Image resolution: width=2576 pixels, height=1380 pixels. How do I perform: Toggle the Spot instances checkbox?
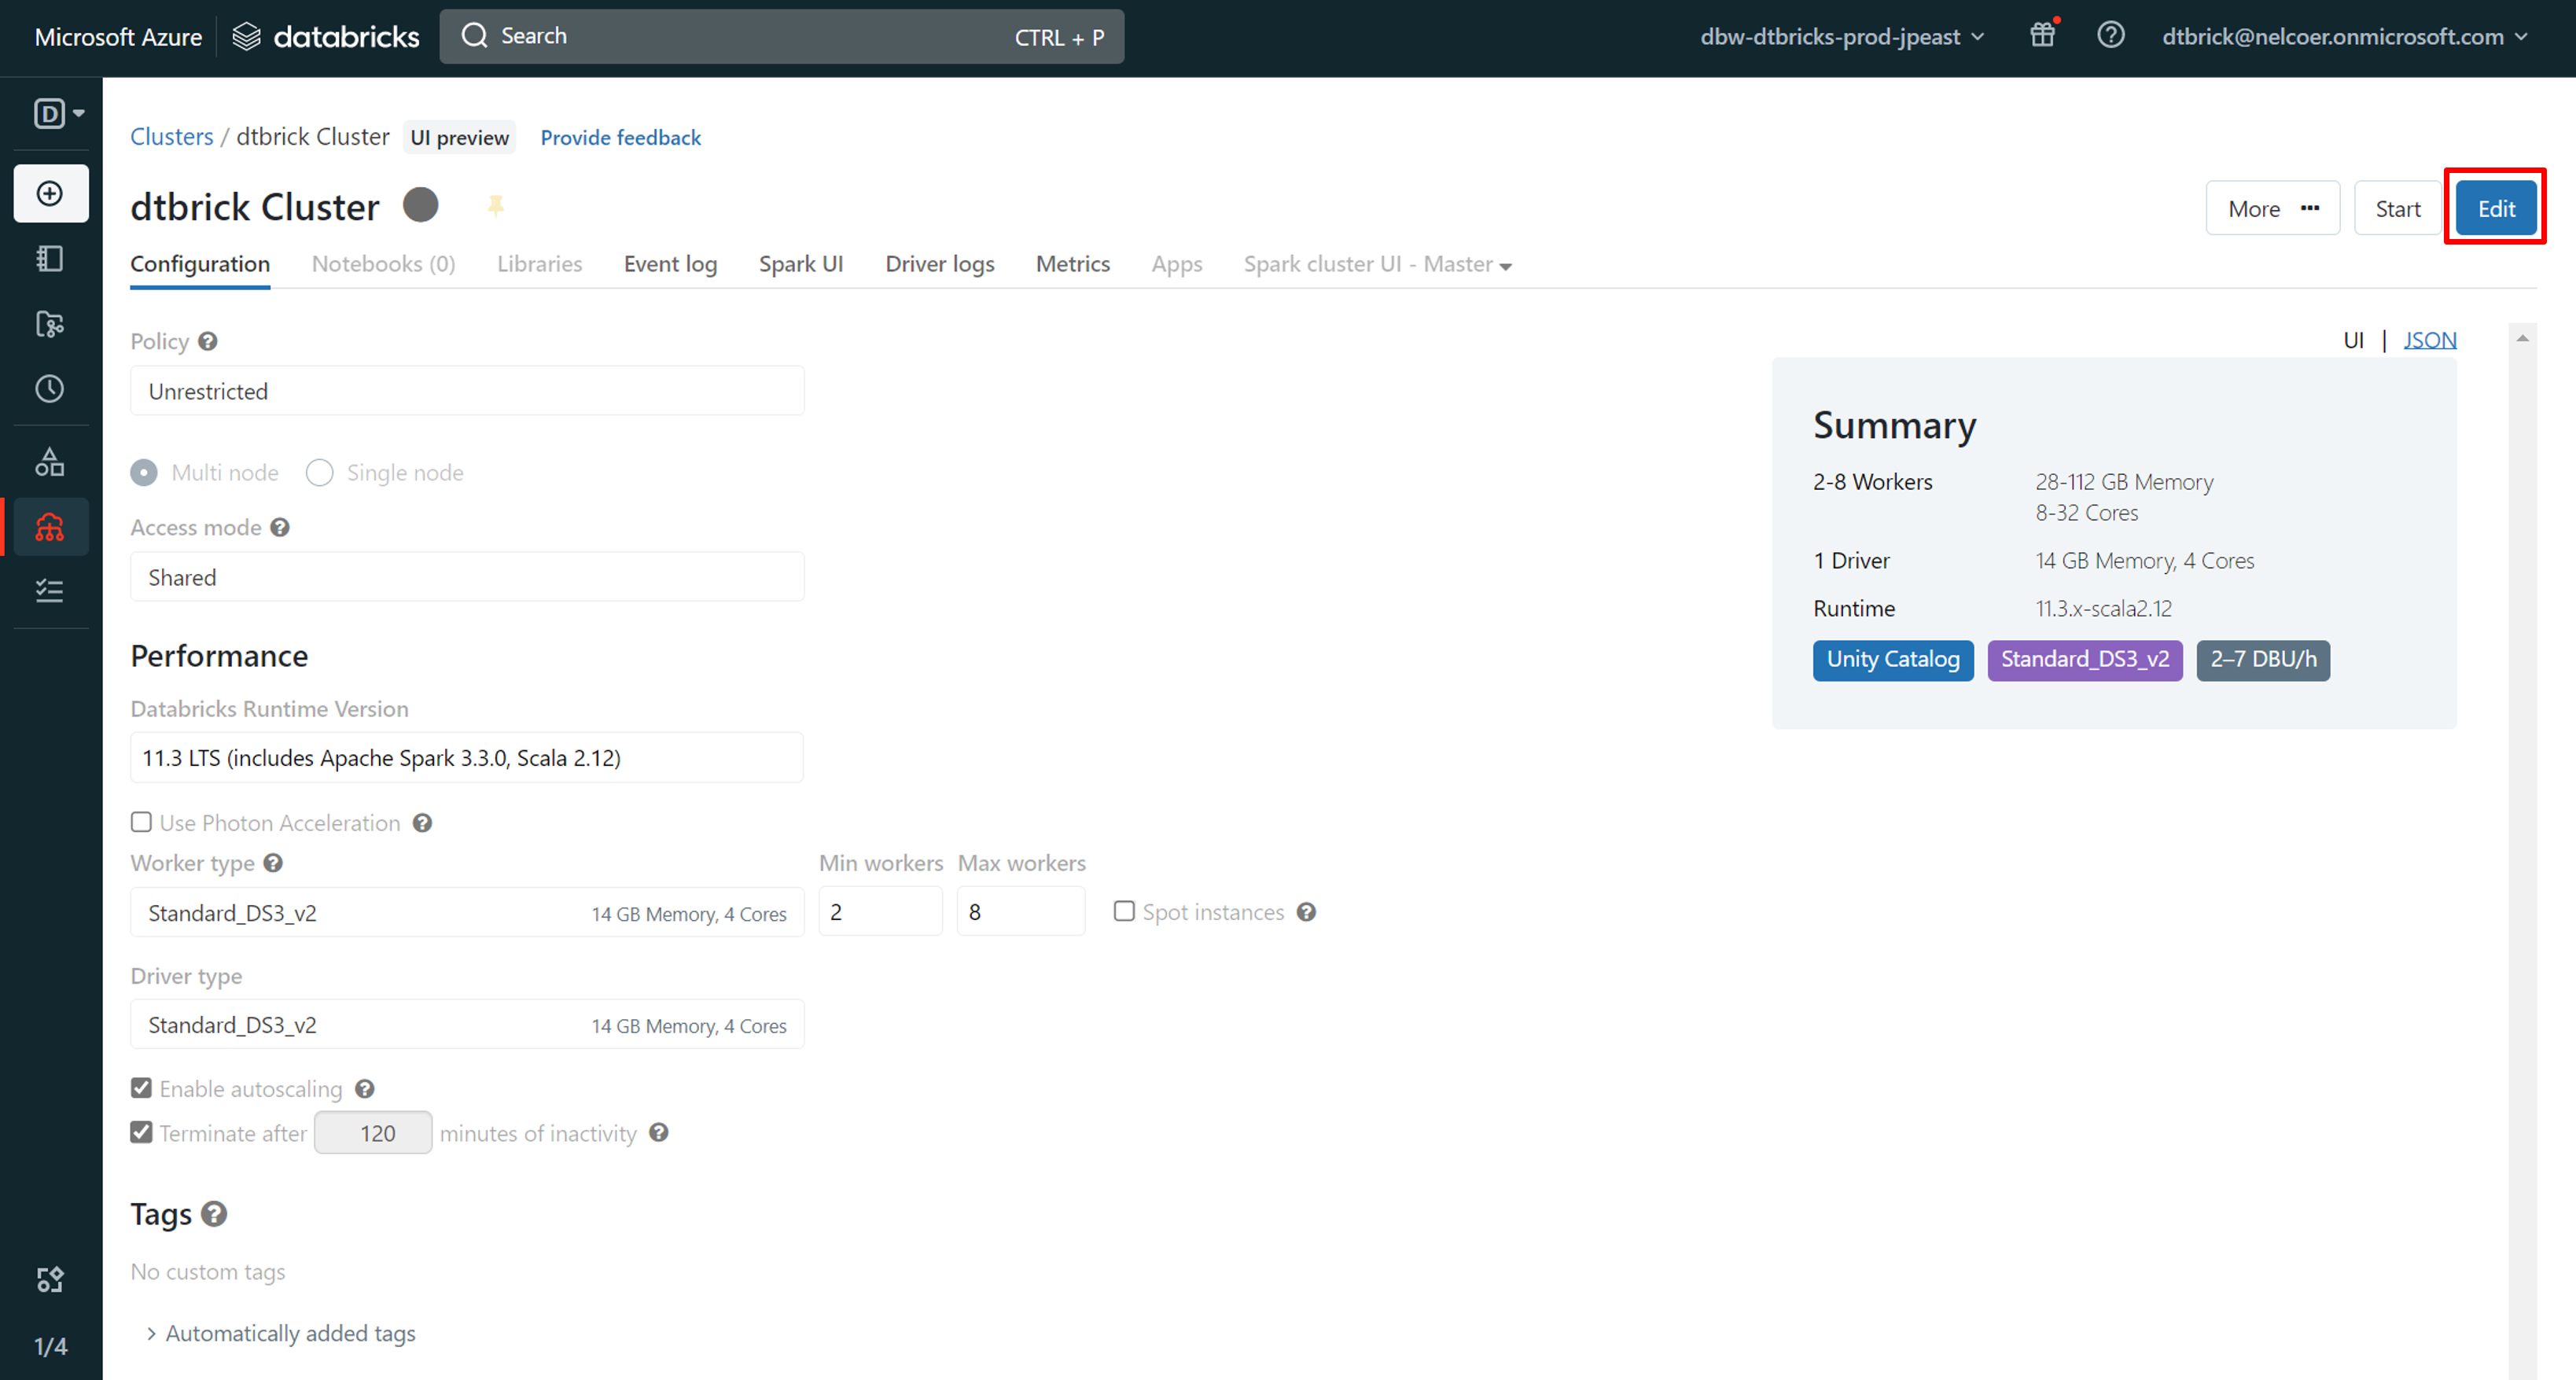pyautogui.click(x=1124, y=911)
